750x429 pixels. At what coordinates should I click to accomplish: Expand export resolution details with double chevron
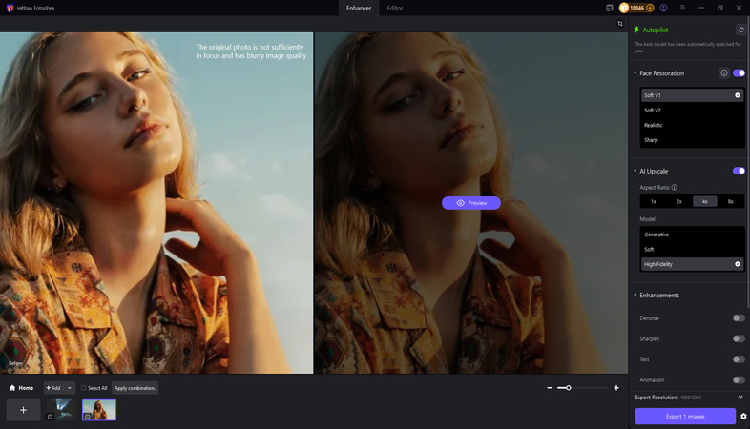point(740,398)
